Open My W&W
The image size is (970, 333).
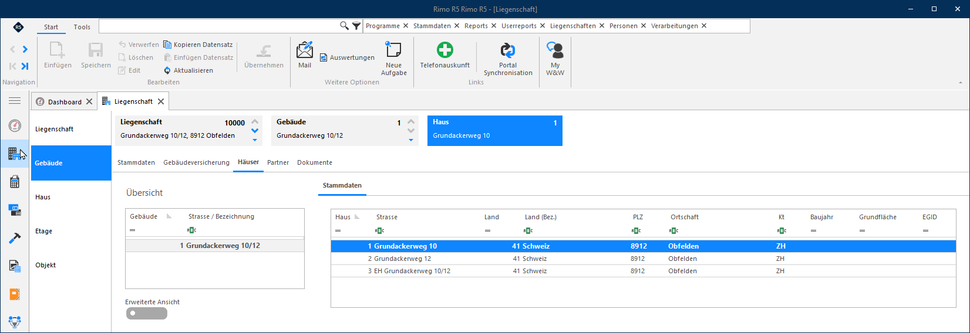pos(555,59)
